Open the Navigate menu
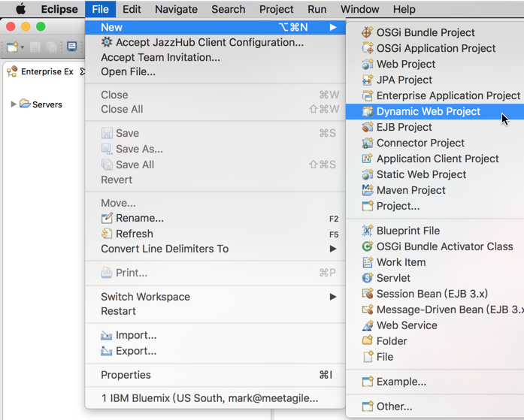Viewport: 524px width, 420px height. 176,9
